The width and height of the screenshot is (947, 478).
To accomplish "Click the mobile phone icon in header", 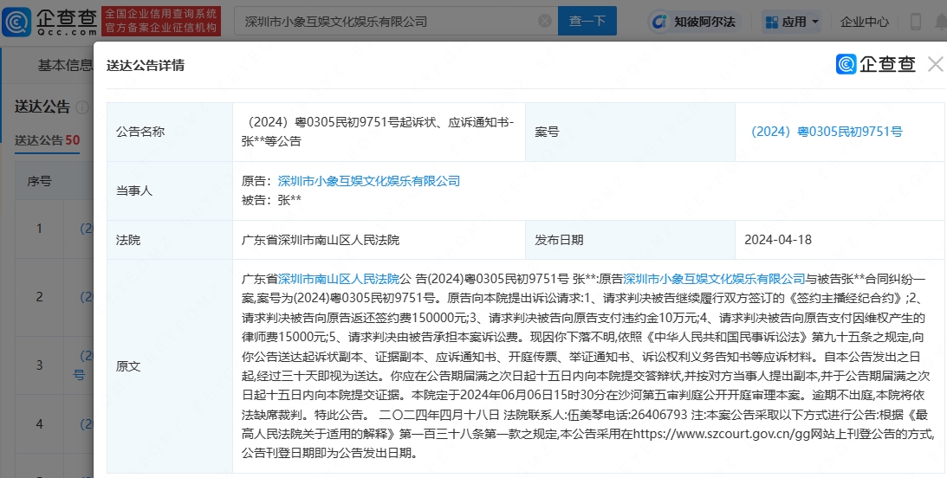I will 916,22.
